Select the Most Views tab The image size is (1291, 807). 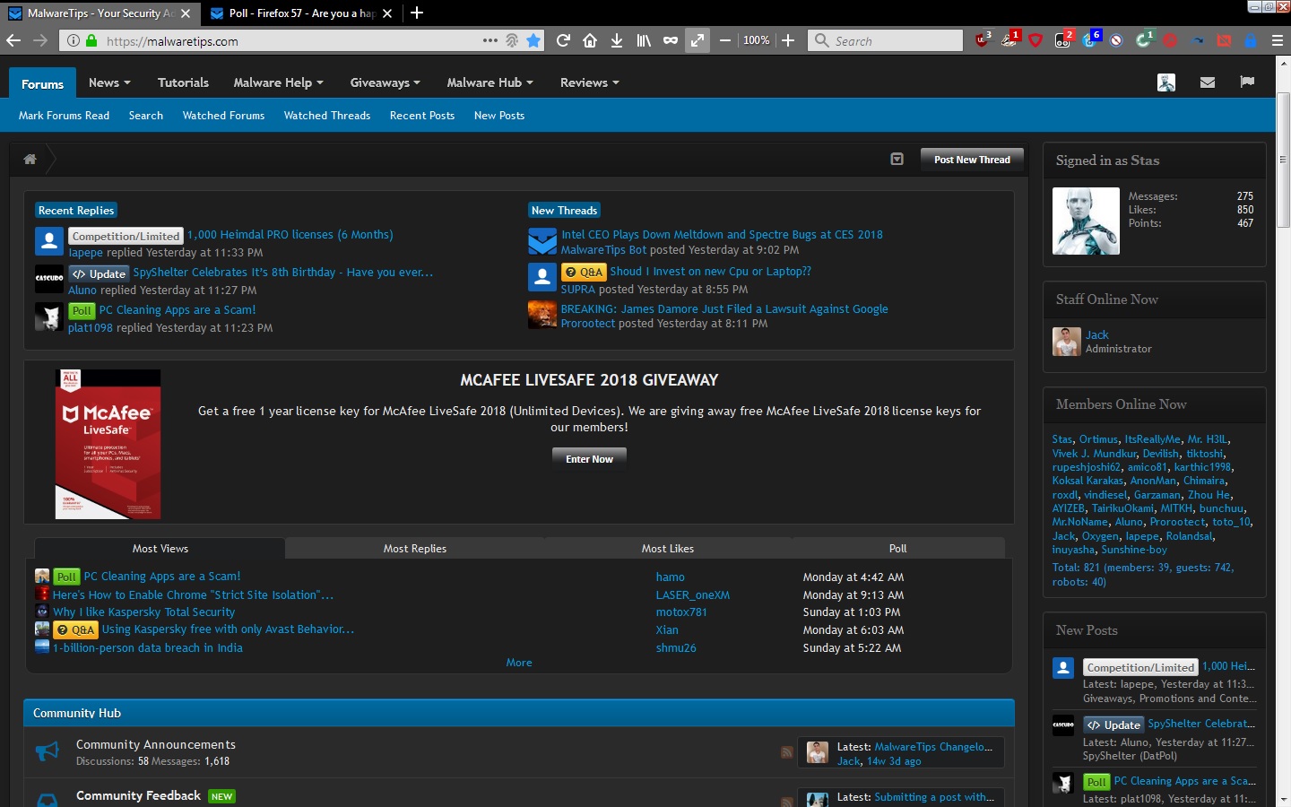[x=160, y=549]
